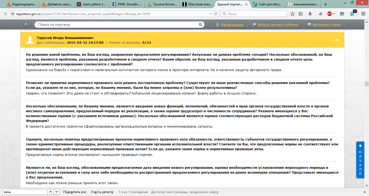Screen dimensions: 369x196
Task: Click the lock icon beside Регистрация
Action: coord(217,24)
